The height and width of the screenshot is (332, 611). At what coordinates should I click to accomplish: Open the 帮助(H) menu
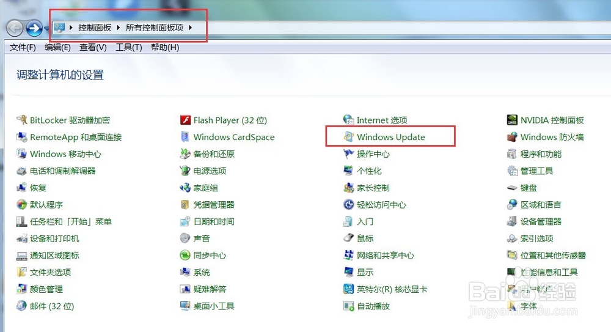pyautogui.click(x=165, y=48)
